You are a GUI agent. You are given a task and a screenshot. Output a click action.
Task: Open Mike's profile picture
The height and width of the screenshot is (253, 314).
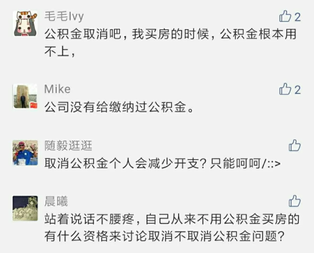pyautogui.click(x=25, y=96)
